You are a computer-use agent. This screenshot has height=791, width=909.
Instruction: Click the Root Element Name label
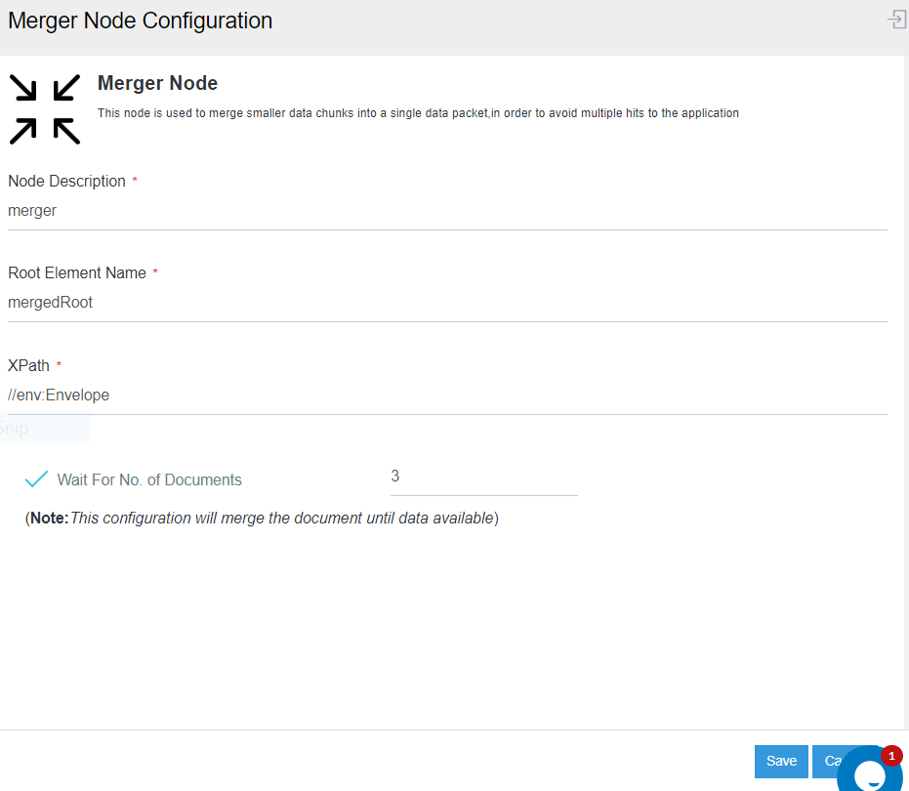coord(77,272)
